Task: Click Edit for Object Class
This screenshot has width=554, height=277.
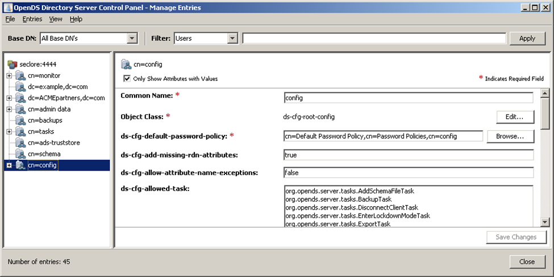Action: click(515, 117)
